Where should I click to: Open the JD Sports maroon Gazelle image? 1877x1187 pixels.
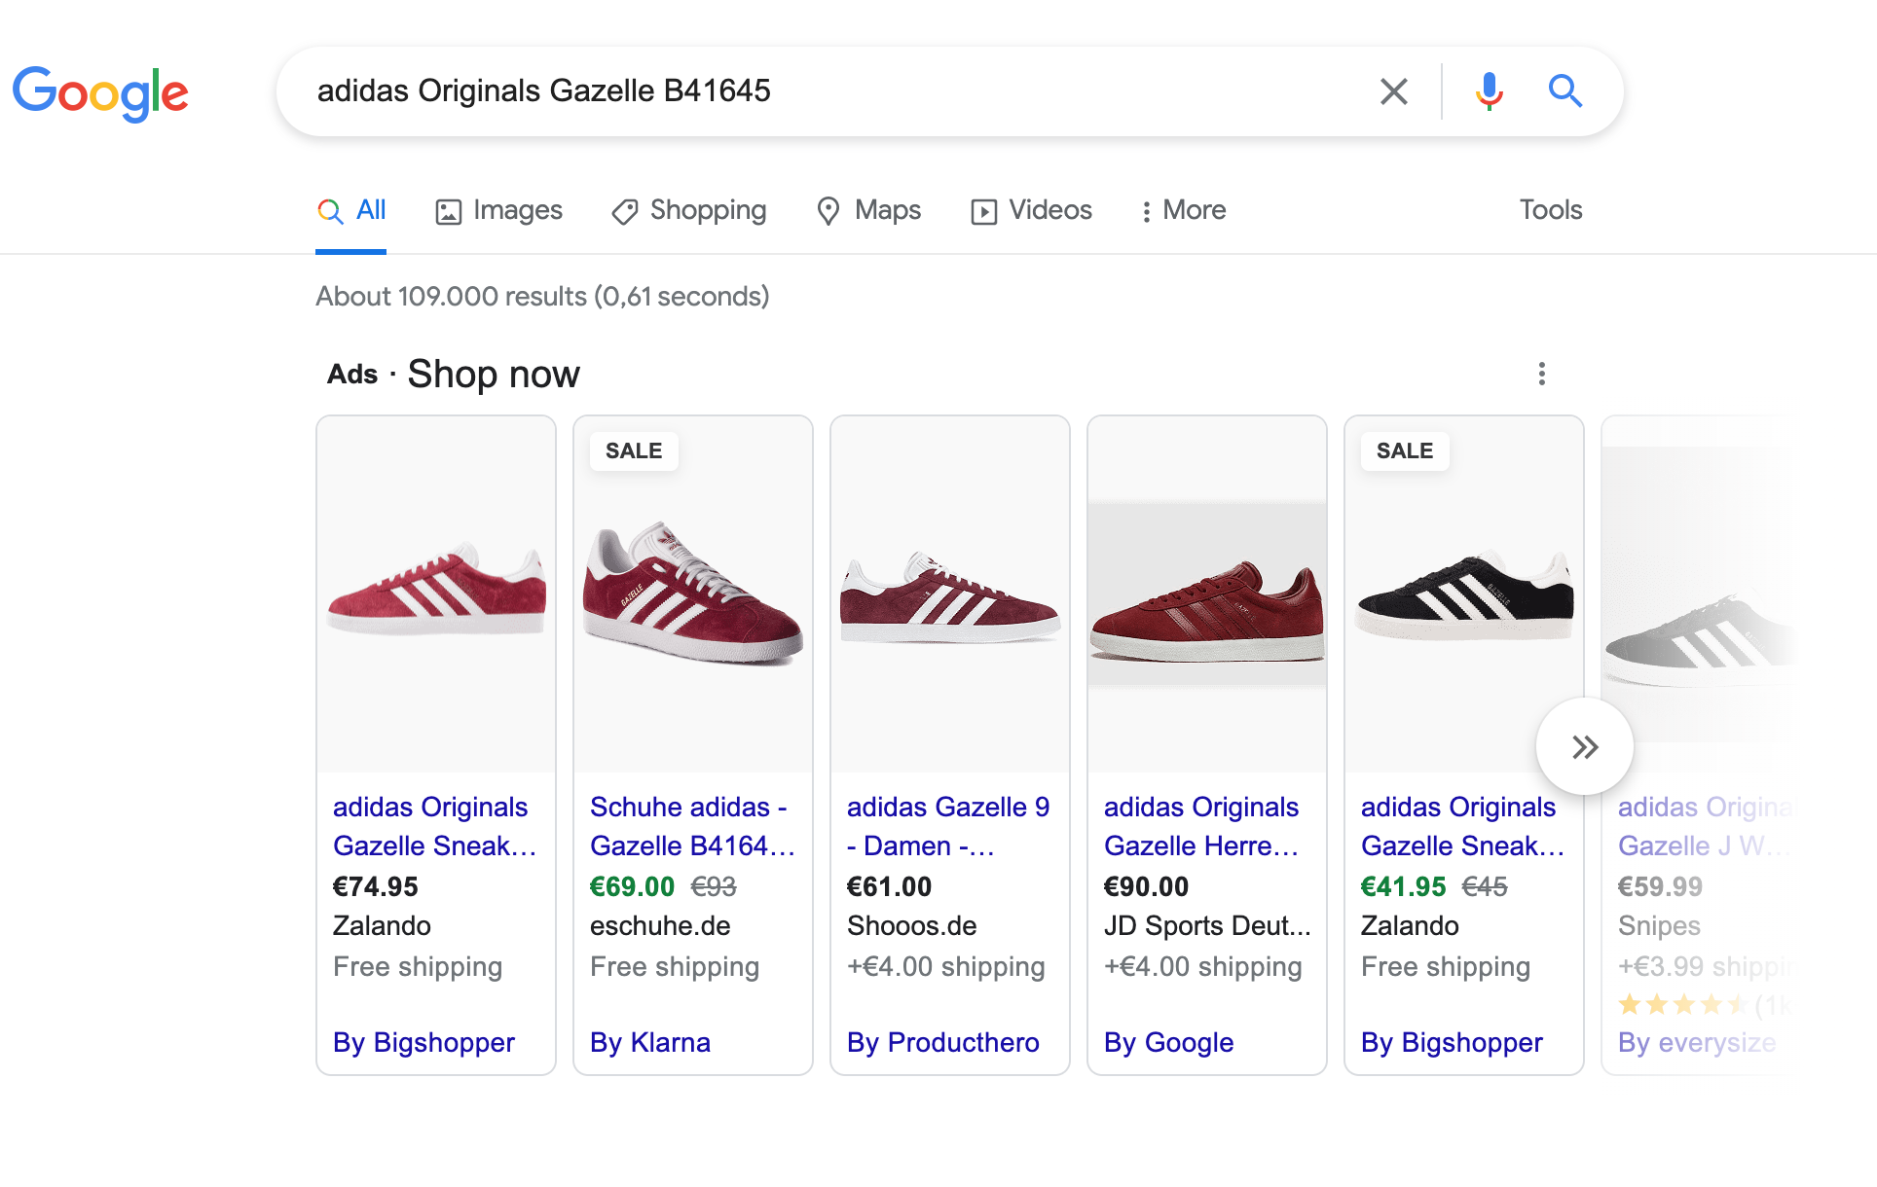point(1207,594)
